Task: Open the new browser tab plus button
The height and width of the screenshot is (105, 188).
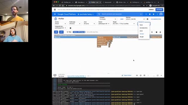Action: (x=158, y=2)
